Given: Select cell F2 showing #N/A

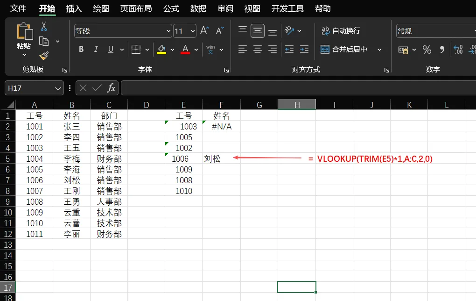Looking at the screenshot, I should point(221,127).
